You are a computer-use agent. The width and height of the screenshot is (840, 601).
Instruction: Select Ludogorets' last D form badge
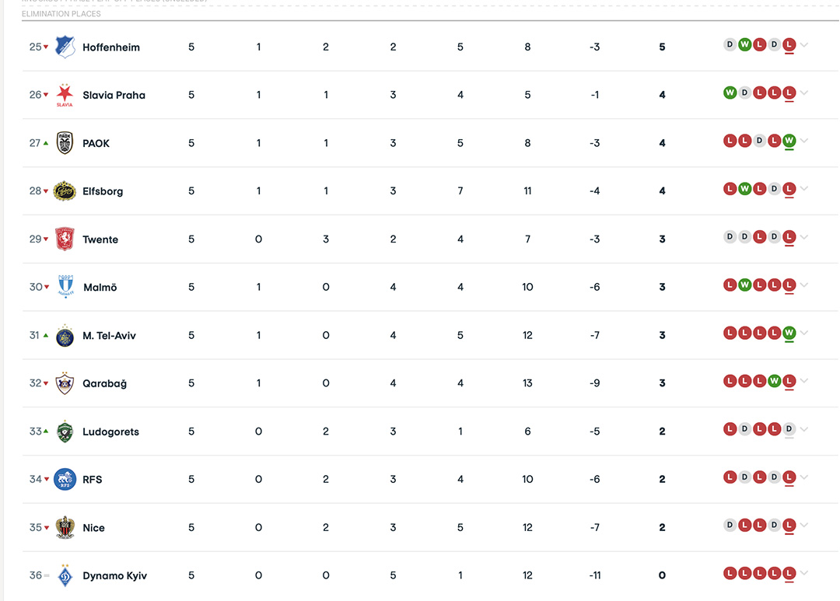(x=789, y=429)
